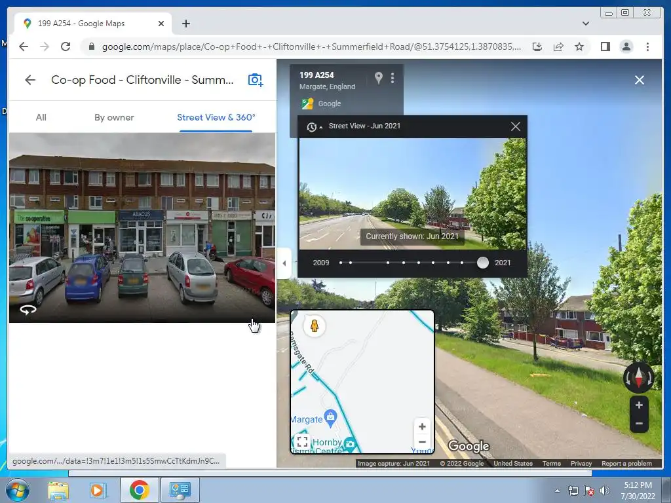Bookmark this page with the star icon
671x503 pixels.
click(x=579, y=47)
